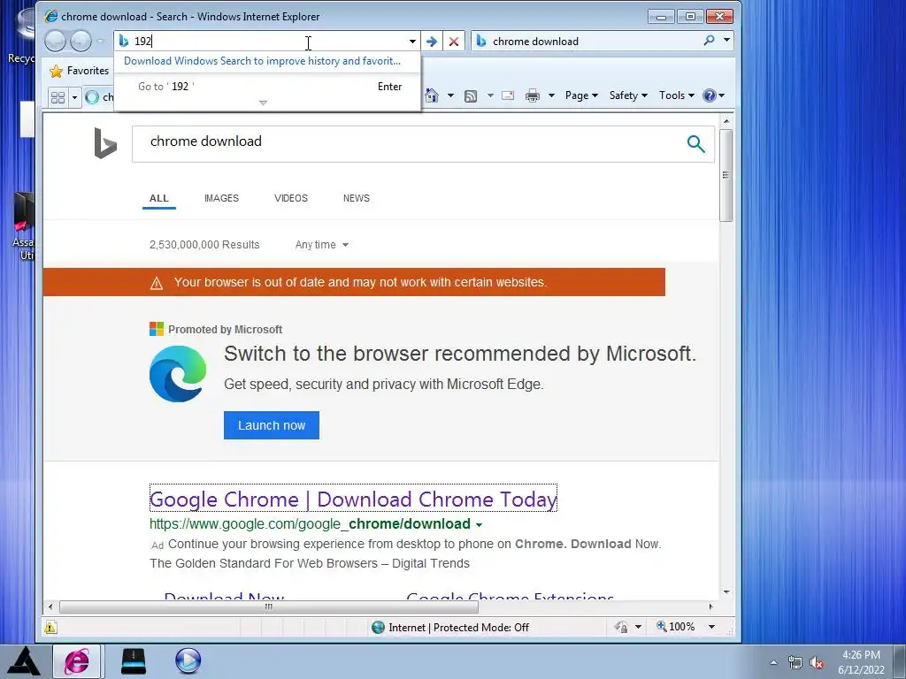
Task: Click the scroll down arrow
Action: (726, 592)
